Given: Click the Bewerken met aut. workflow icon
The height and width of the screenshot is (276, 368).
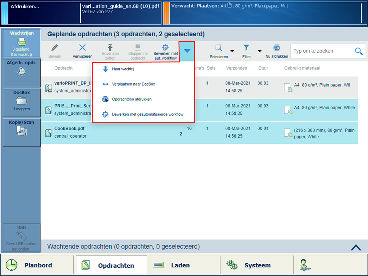Looking at the screenshot, I should 166,48.
